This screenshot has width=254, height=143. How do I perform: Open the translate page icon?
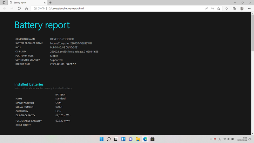[x=212, y=9]
